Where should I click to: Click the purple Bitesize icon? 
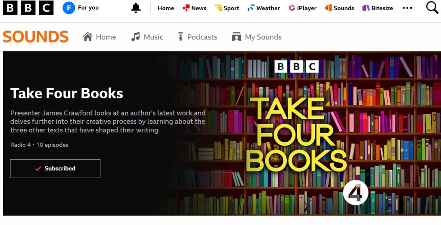pos(366,8)
